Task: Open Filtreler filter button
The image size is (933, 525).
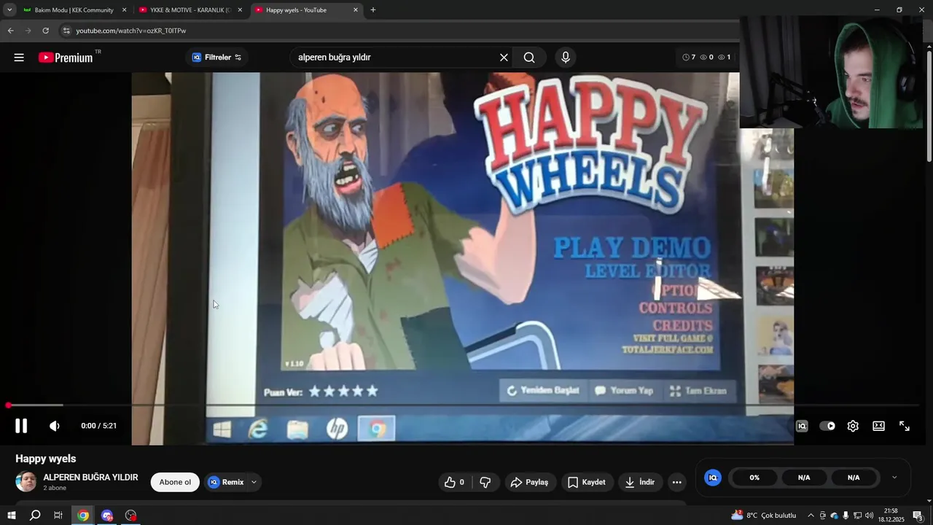Action: point(216,58)
